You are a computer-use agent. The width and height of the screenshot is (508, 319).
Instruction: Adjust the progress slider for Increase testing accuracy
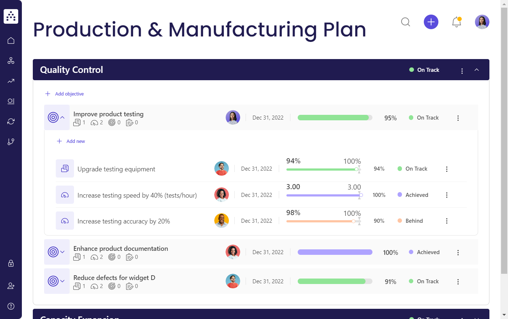point(353,221)
